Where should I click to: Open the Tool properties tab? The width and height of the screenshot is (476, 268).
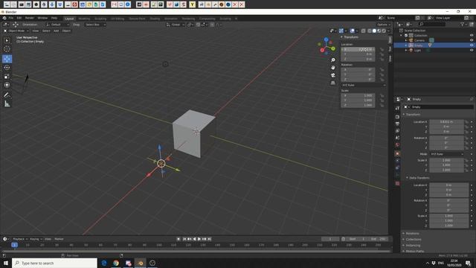(397, 108)
